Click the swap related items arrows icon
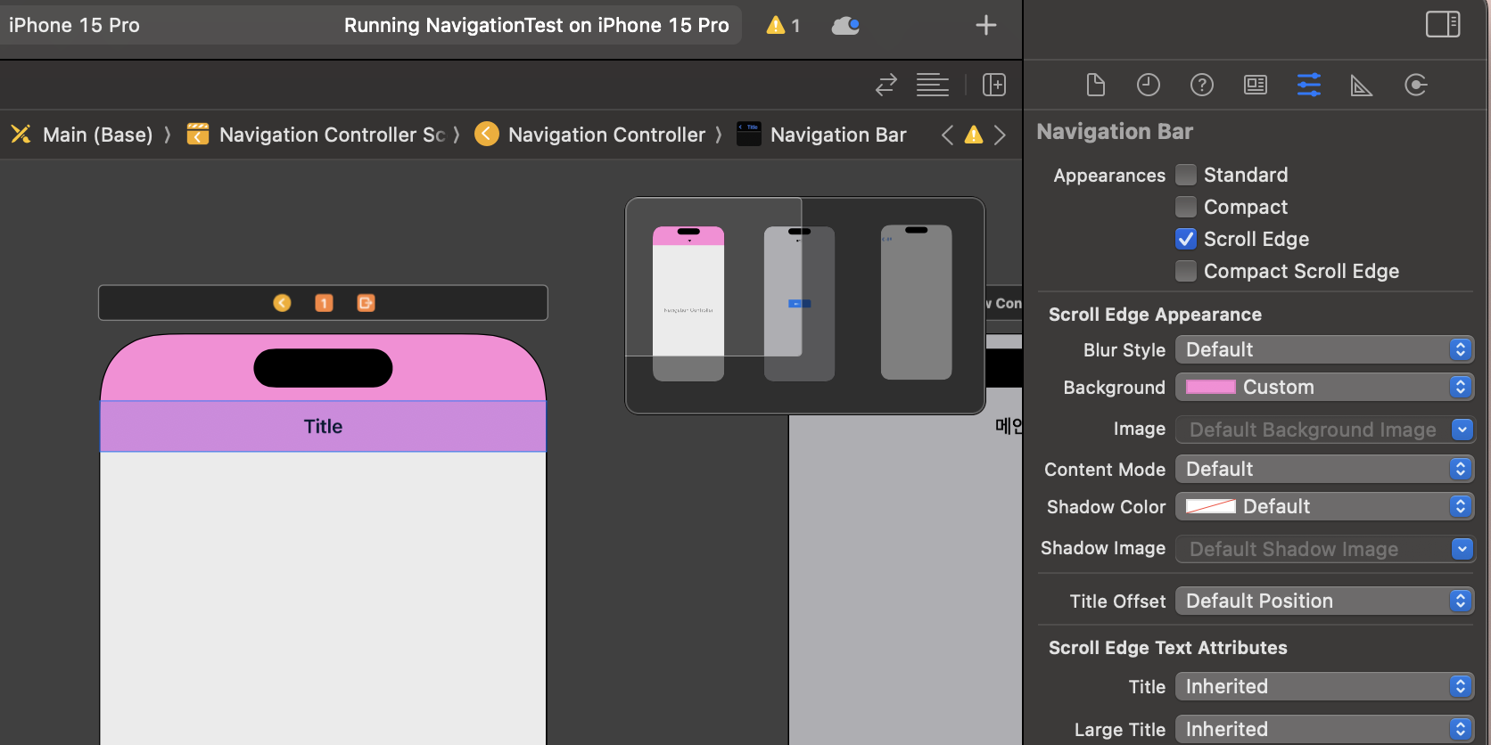The height and width of the screenshot is (745, 1491). click(x=886, y=85)
